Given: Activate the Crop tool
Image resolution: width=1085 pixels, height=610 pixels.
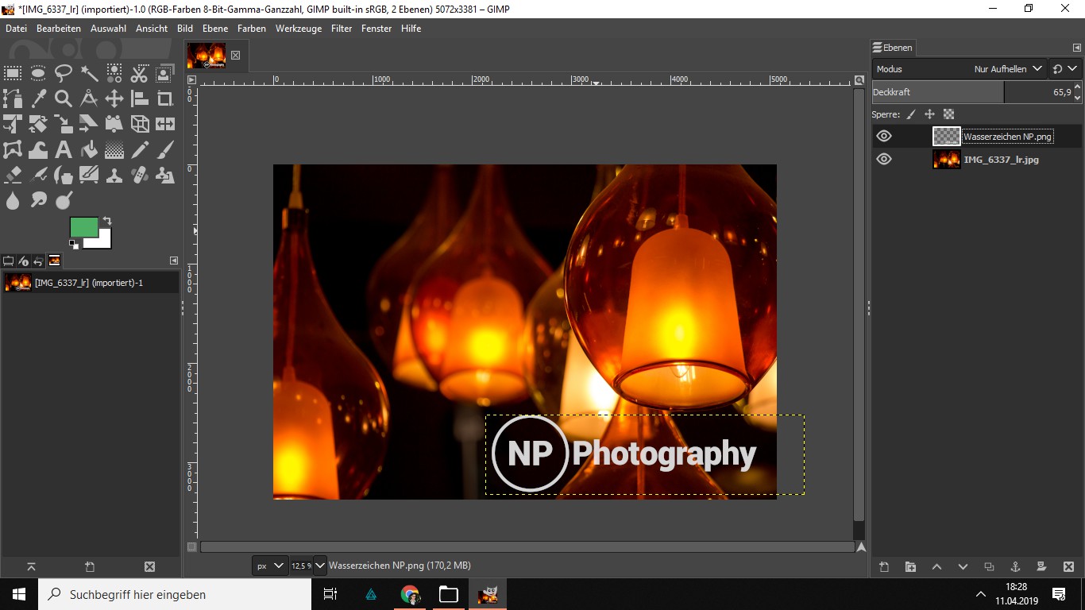Looking at the screenshot, I should pos(165,99).
